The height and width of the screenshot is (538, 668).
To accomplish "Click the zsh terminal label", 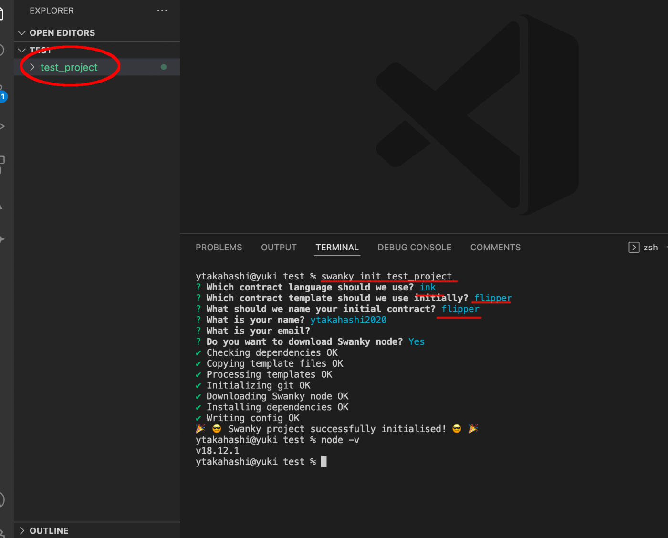I will click(650, 248).
